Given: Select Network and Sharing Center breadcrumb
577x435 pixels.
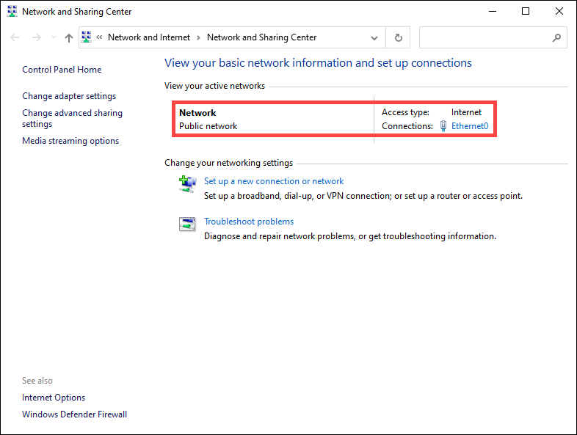Looking at the screenshot, I should click(261, 37).
